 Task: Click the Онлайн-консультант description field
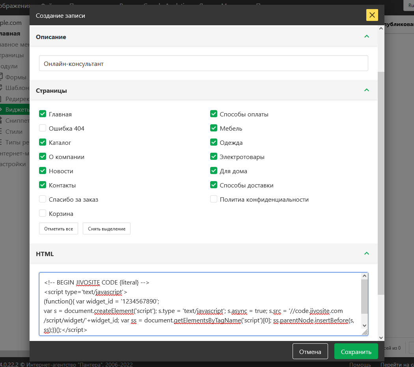click(x=203, y=63)
